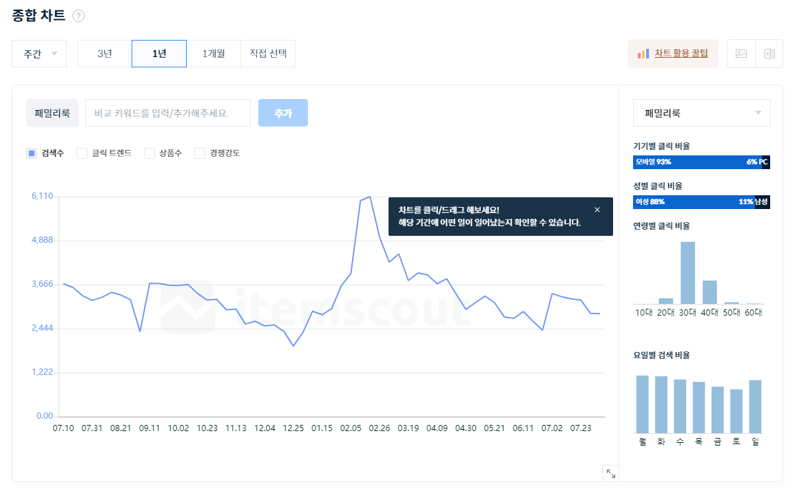Click the 금 weekday search bar
Screen dimensions: 786x493
[717, 410]
